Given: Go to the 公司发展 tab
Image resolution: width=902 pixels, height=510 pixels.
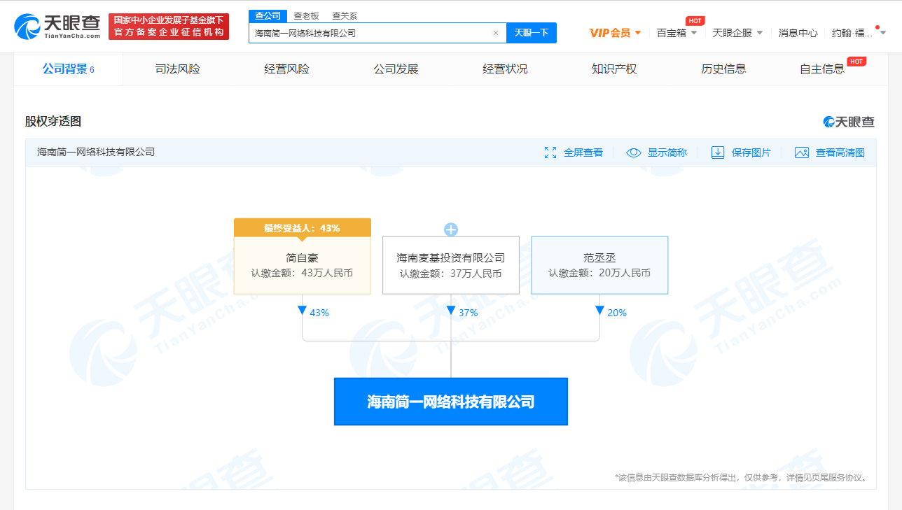Looking at the screenshot, I should click(x=396, y=69).
